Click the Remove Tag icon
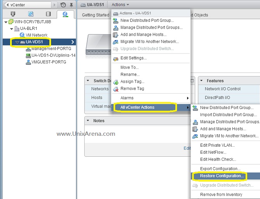Viewport: 260px width, 199px height. 116,89
